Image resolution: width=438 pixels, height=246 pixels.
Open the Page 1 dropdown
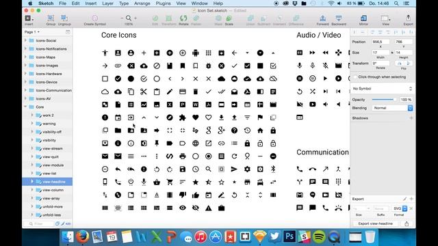pos(32,32)
